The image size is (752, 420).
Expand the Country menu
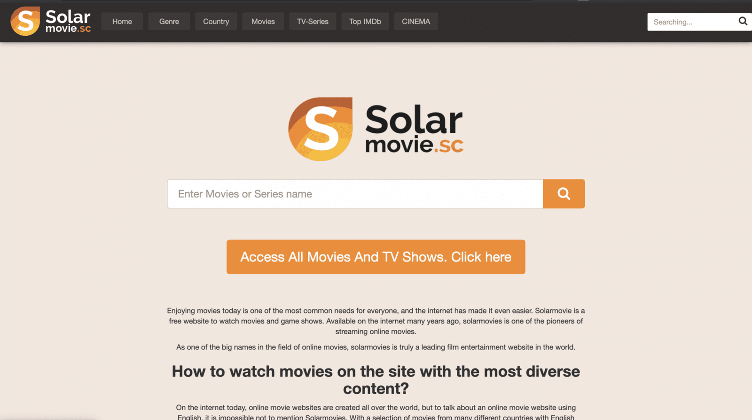216,22
